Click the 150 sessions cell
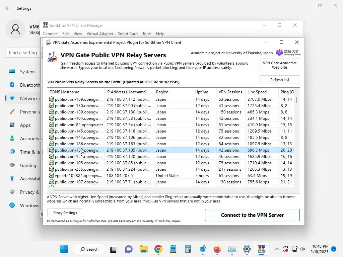Screen dimensions: 343x257 pos(230,112)
